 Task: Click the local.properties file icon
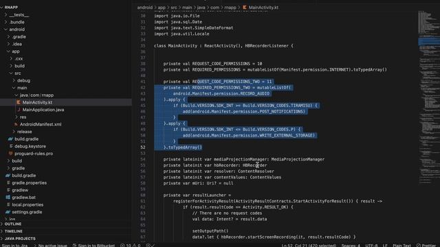tap(8, 204)
